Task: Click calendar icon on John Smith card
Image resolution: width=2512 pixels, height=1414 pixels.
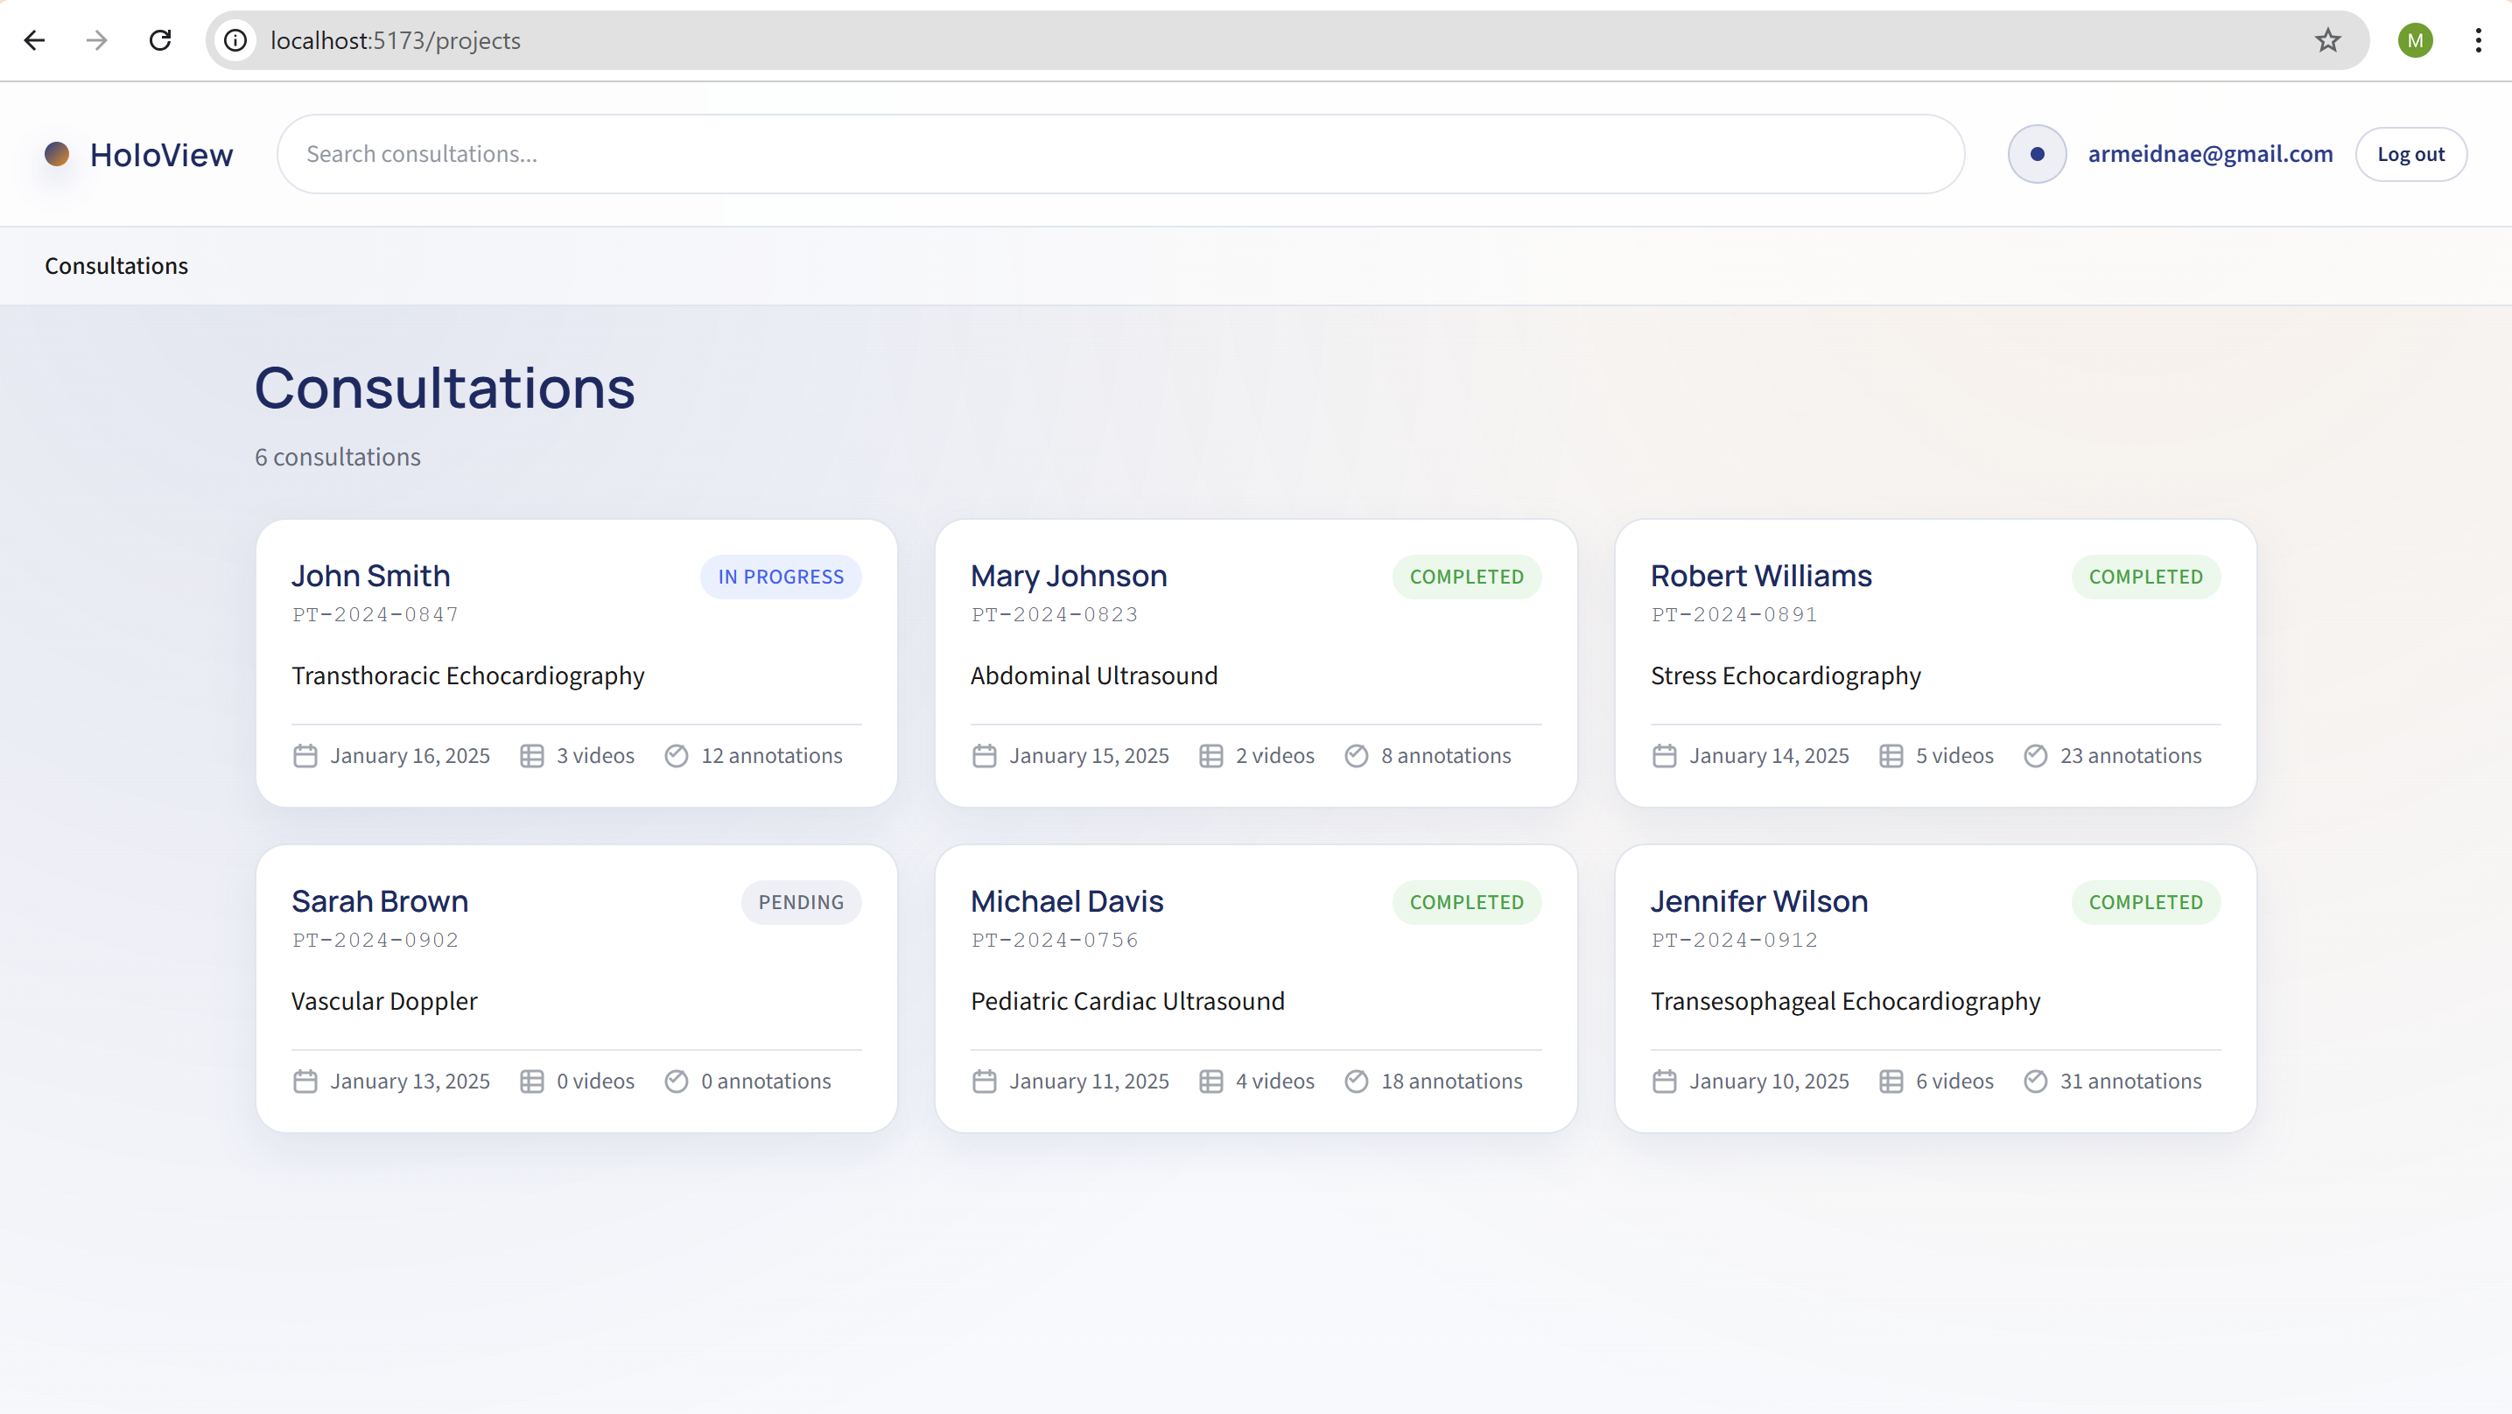Action: point(305,756)
